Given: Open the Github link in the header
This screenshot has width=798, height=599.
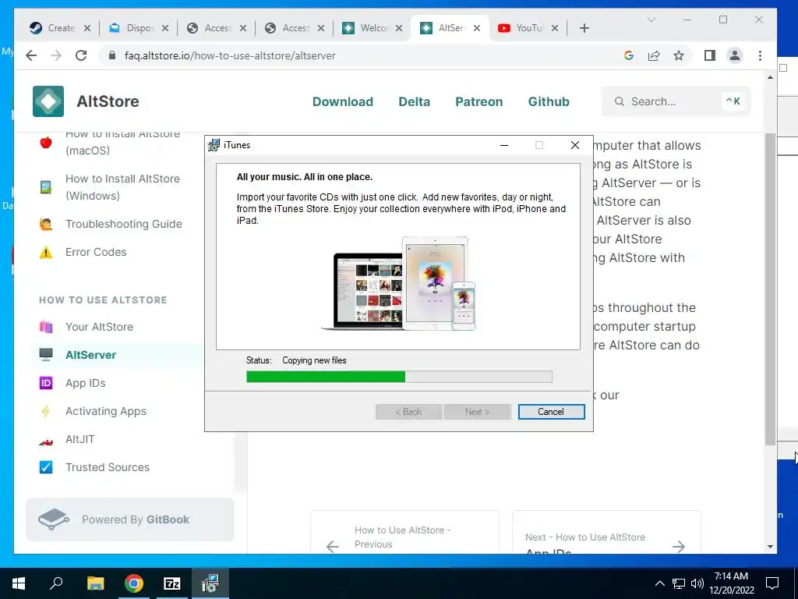Looking at the screenshot, I should click(549, 102).
